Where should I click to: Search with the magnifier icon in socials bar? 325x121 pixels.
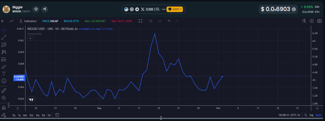158,9
